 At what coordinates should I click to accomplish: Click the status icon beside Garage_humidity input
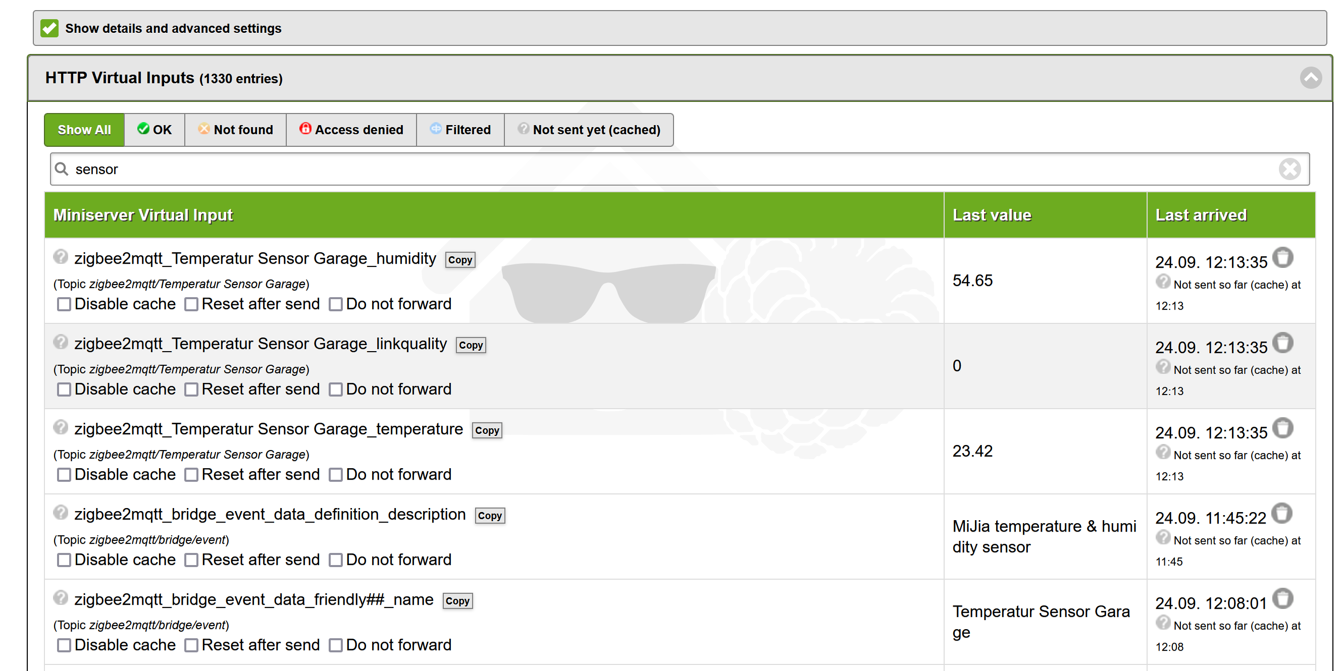click(61, 257)
